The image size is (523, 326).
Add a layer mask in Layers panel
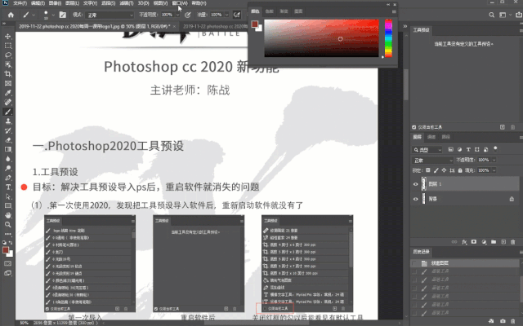click(x=474, y=242)
